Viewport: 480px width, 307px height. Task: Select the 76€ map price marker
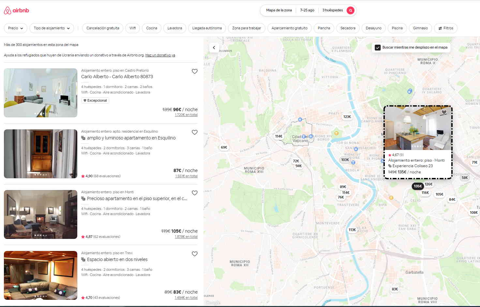pyautogui.click(x=341, y=197)
